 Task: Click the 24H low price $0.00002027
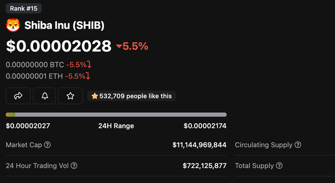point(28,126)
